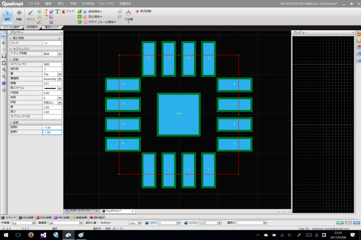Open the コマンド panel tab
This screenshot has width=361, height=240.
9,218
